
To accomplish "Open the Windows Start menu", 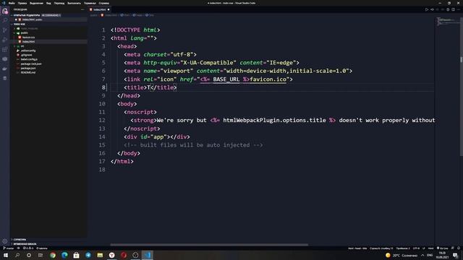I will 6,255.
